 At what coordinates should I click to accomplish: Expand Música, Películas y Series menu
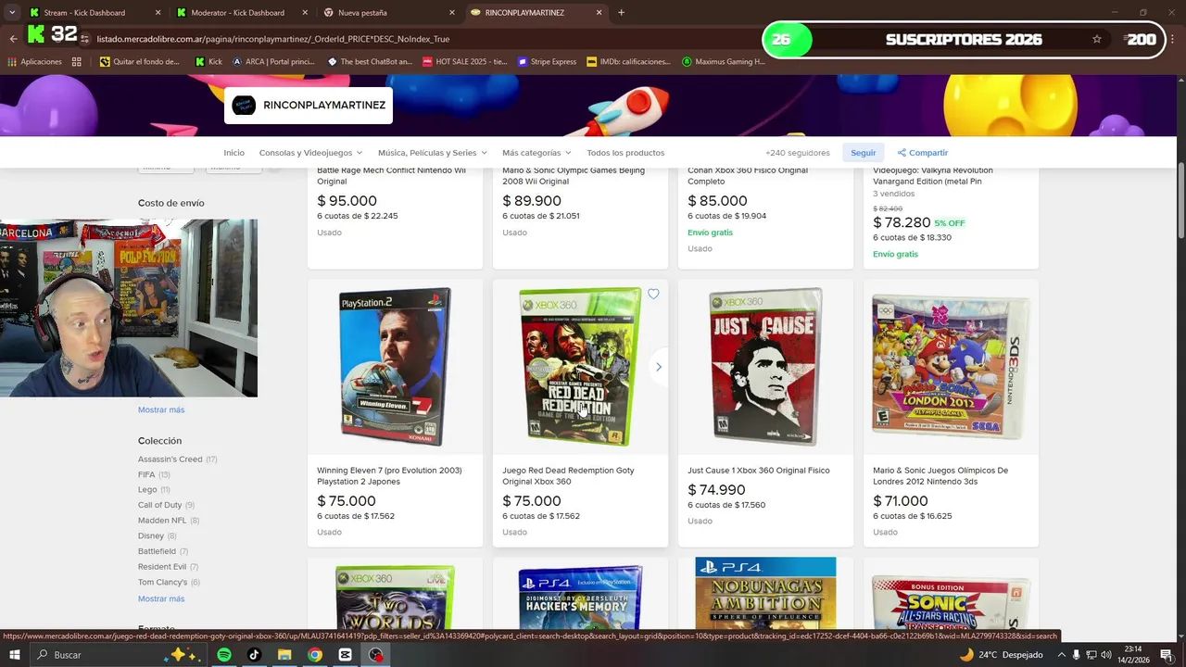pyautogui.click(x=433, y=153)
